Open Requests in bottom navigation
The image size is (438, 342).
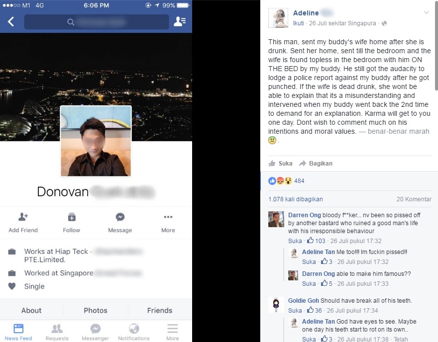pos(57,332)
